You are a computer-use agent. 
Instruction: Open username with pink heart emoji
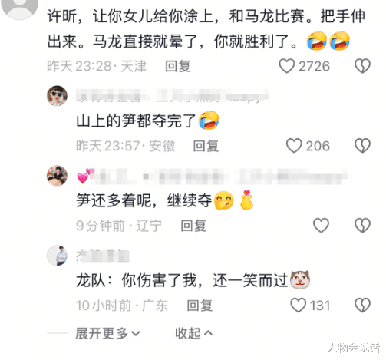tap(214, 176)
